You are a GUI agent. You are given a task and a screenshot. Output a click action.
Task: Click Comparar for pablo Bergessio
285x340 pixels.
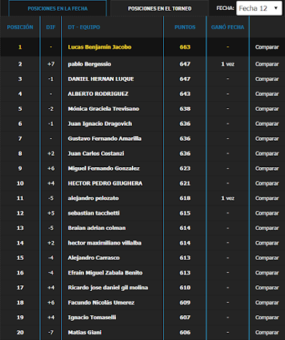(267, 64)
